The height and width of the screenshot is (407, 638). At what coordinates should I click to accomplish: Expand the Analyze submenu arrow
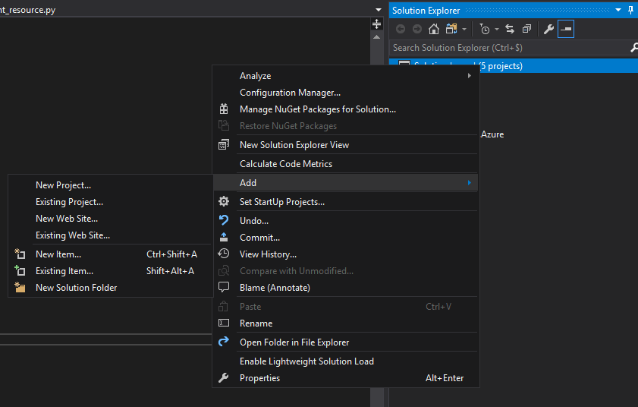point(469,76)
